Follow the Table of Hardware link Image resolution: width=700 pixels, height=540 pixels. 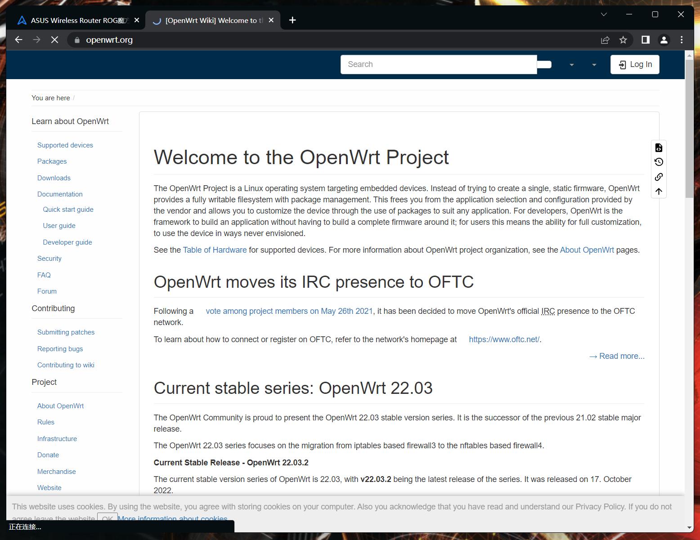pyautogui.click(x=215, y=250)
